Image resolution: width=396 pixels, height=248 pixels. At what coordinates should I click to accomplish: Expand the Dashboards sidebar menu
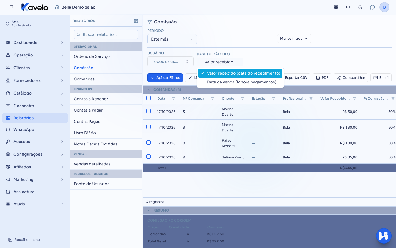[35, 42]
